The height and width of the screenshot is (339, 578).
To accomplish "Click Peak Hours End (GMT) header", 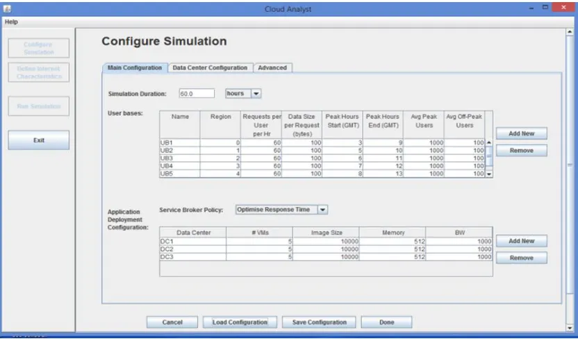I will 383,125.
